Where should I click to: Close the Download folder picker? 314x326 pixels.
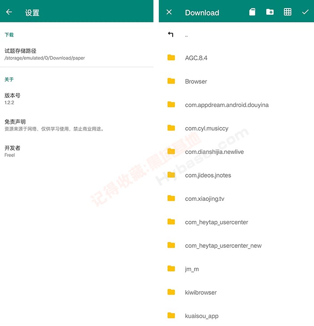[x=169, y=12]
